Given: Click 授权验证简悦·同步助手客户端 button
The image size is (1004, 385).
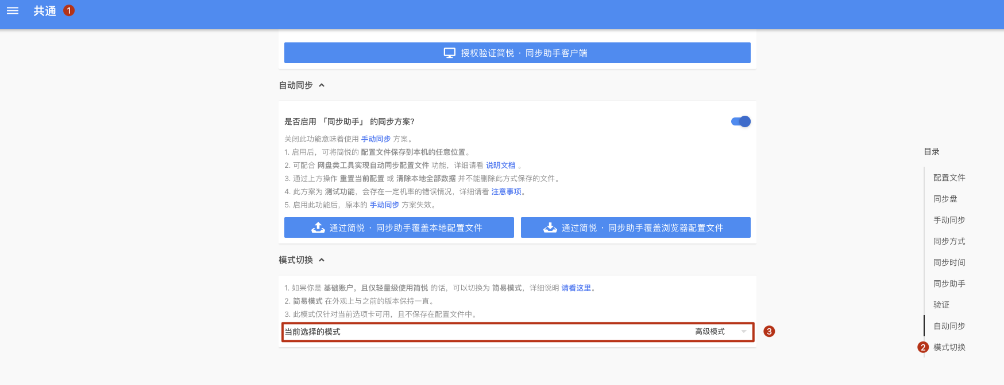Looking at the screenshot, I should (517, 53).
